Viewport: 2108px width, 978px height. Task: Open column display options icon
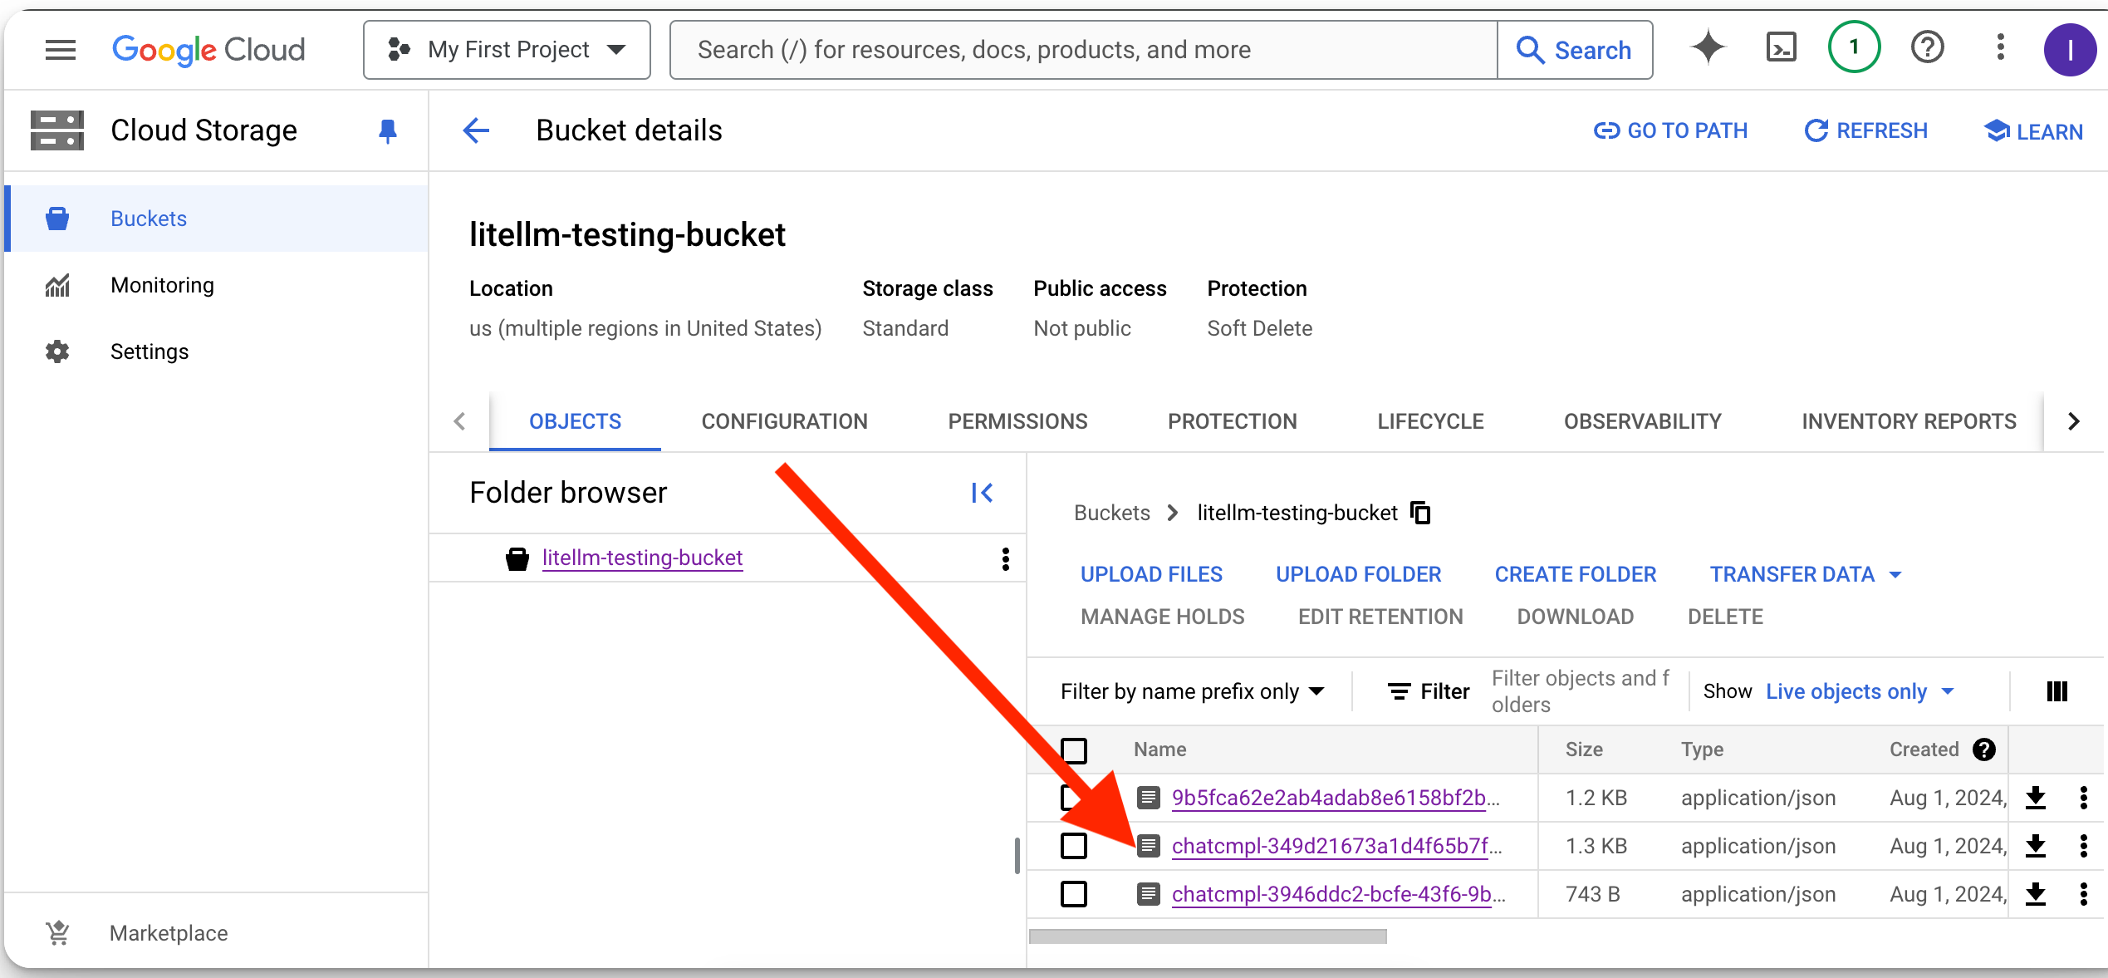coord(2057,691)
